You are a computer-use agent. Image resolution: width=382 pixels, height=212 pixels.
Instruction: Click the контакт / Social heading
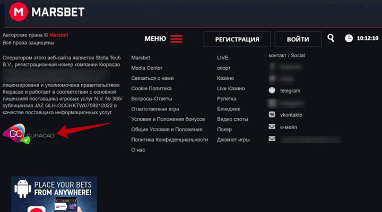[x=286, y=56]
